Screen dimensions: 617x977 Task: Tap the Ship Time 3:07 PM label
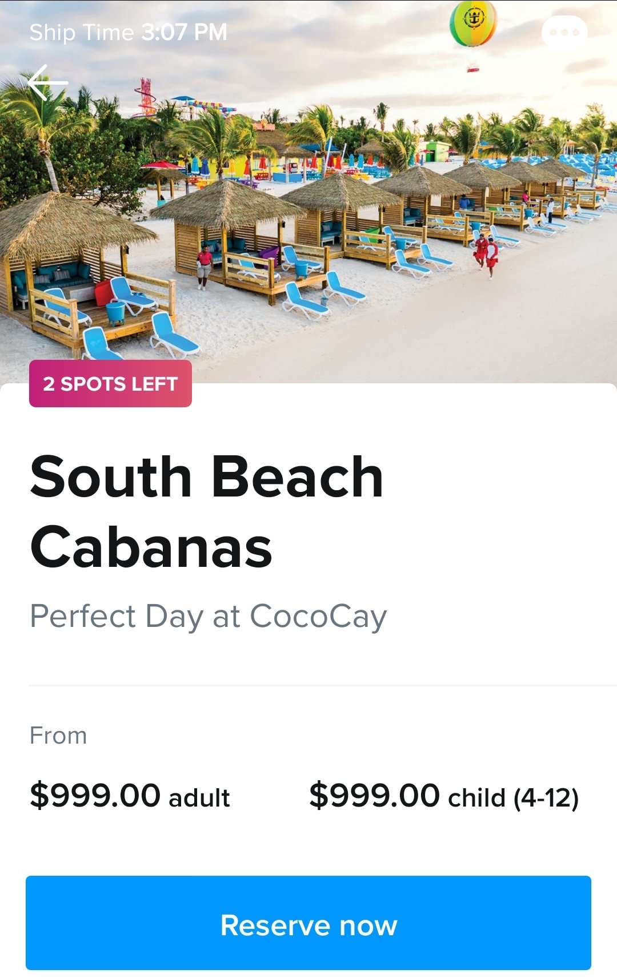pos(128,32)
